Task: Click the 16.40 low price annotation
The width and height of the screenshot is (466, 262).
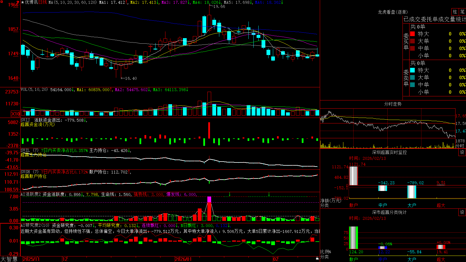Action: 131,78
